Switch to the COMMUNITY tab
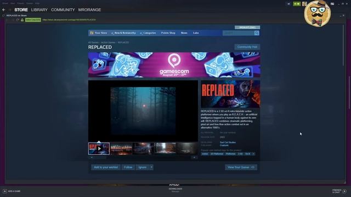 pos(63,10)
